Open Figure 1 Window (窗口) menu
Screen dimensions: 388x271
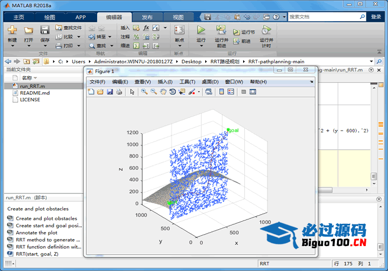click(x=234, y=82)
